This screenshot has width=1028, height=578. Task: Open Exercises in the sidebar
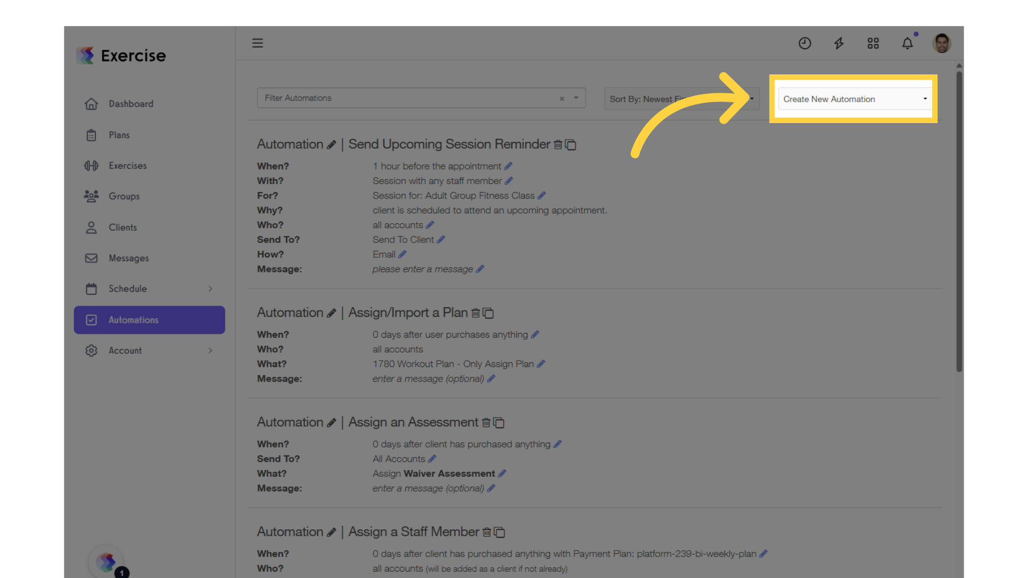coord(149,166)
